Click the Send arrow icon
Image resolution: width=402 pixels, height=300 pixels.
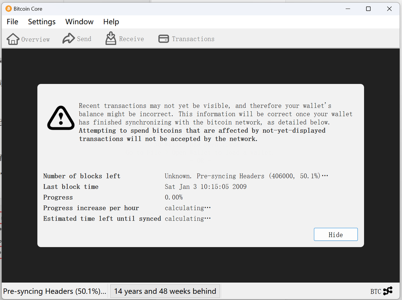coord(69,39)
